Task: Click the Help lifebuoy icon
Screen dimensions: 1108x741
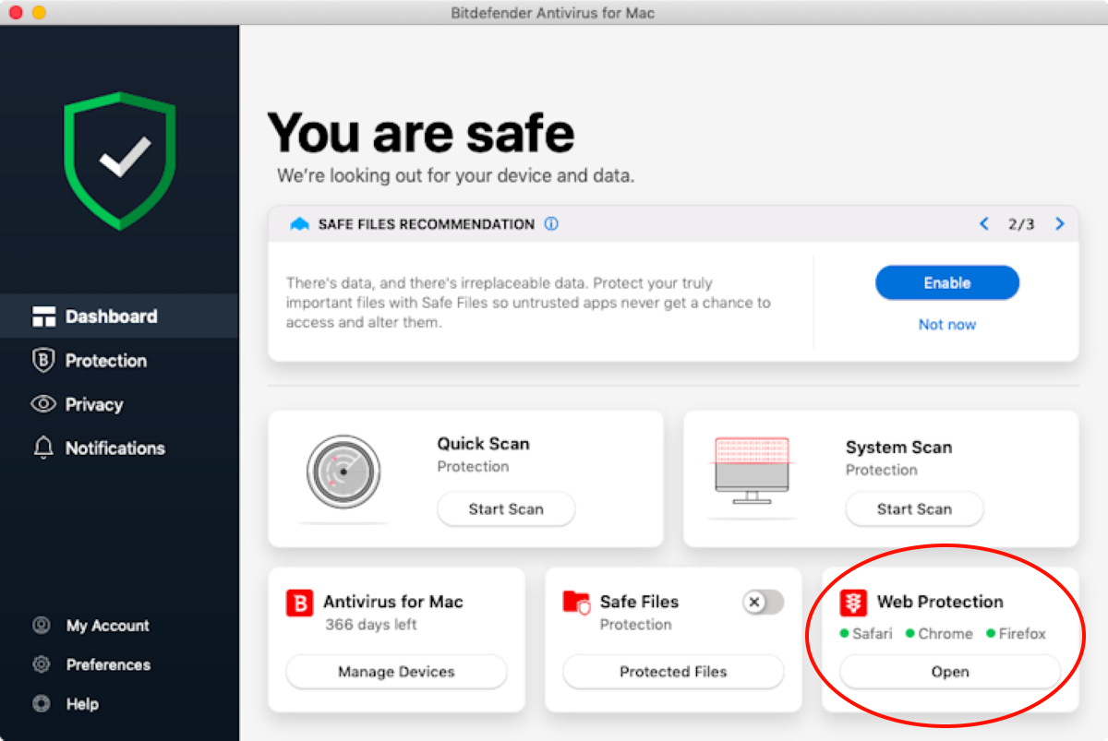Action: 42,704
